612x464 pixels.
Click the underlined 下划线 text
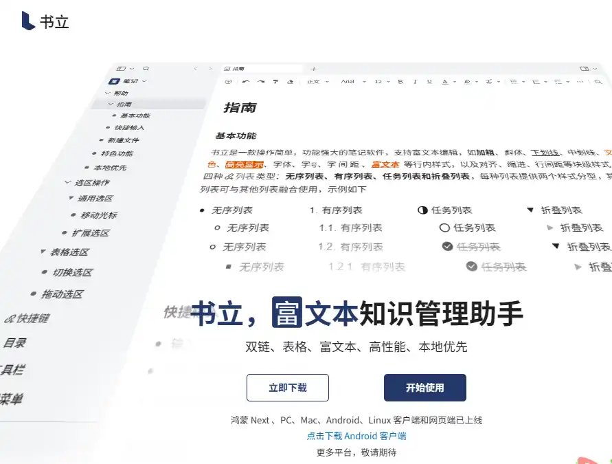pyautogui.click(x=545, y=153)
